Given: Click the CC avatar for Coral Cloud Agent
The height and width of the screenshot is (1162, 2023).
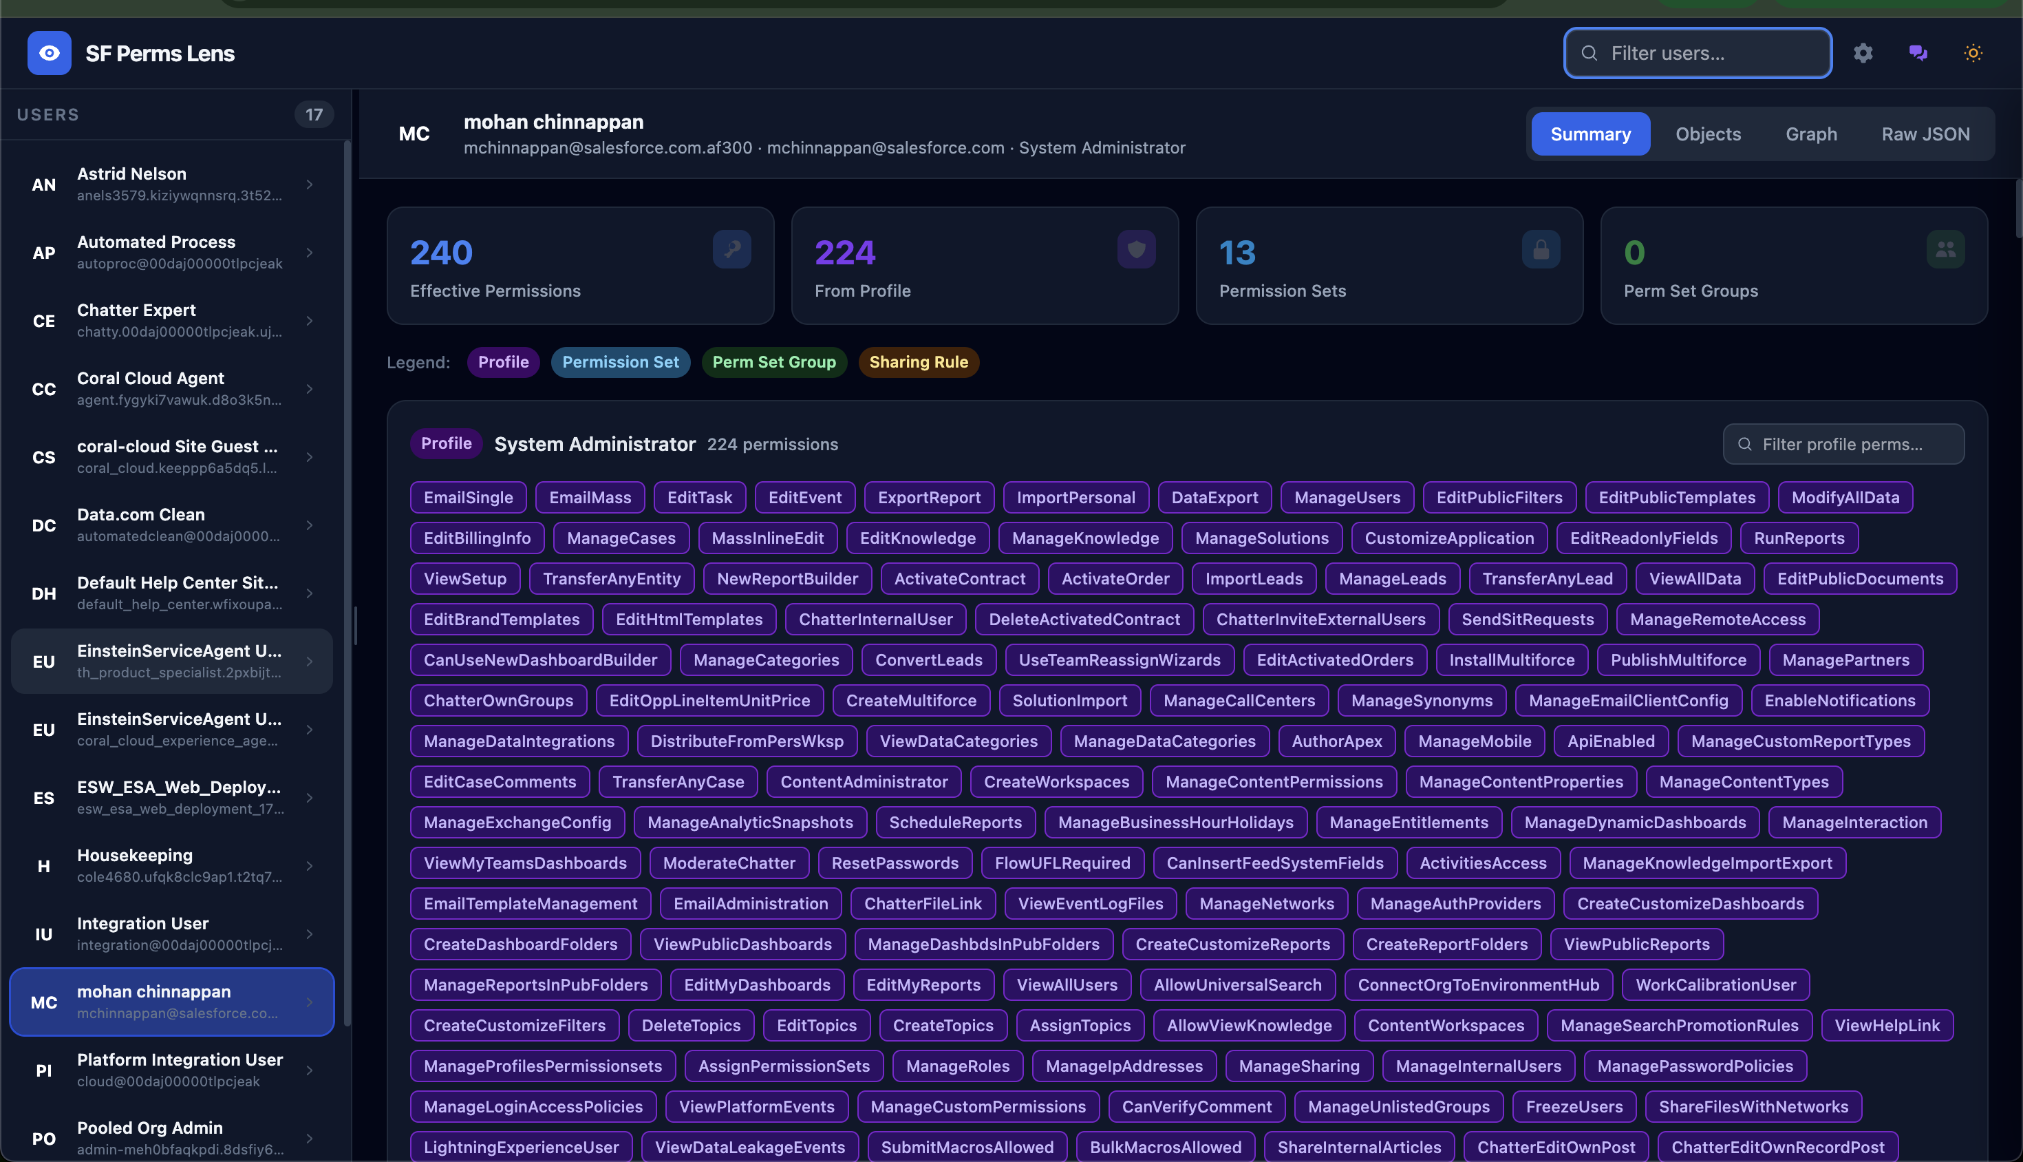Looking at the screenshot, I should tap(44, 390).
